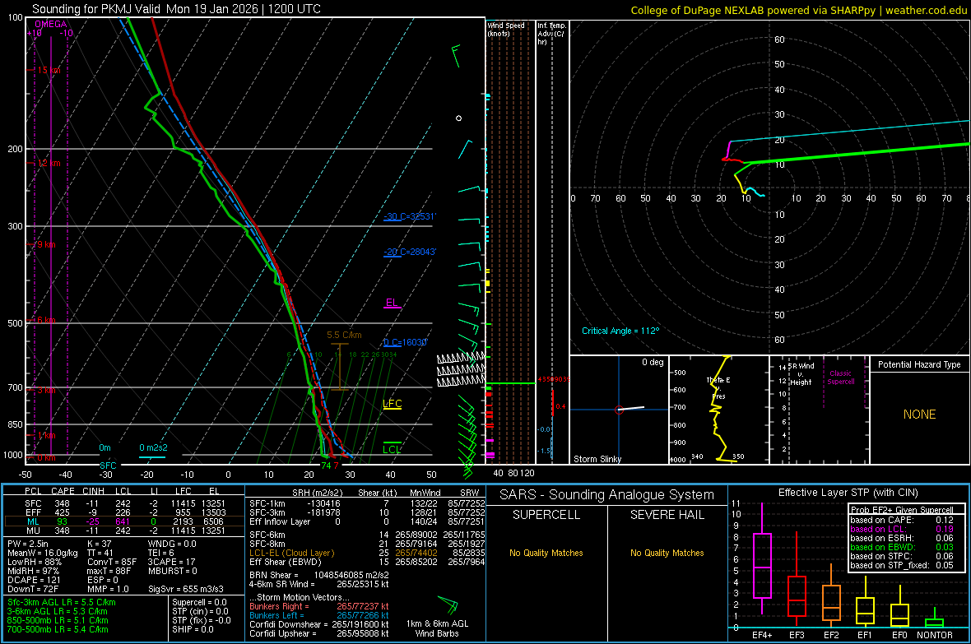Click the 'Potential Hazard Type' header
This screenshot has height=644, width=971.
[919, 364]
